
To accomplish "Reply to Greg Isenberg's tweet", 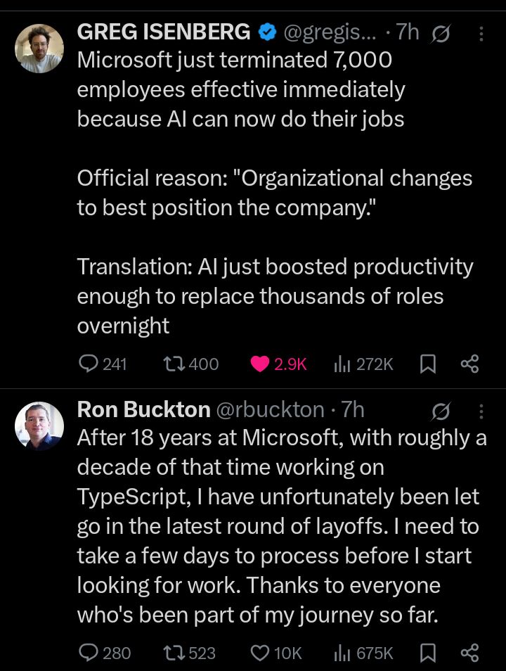I will pos(89,364).
